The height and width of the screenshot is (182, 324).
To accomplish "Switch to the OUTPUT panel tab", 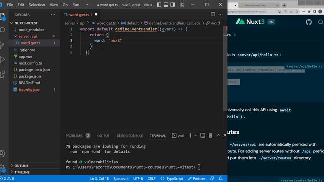I will [x=103, y=135].
